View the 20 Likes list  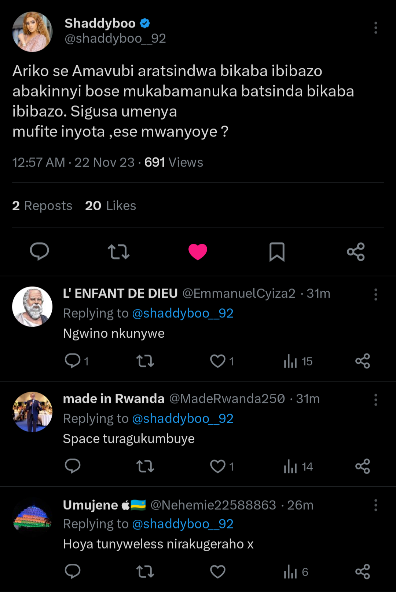(x=110, y=206)
